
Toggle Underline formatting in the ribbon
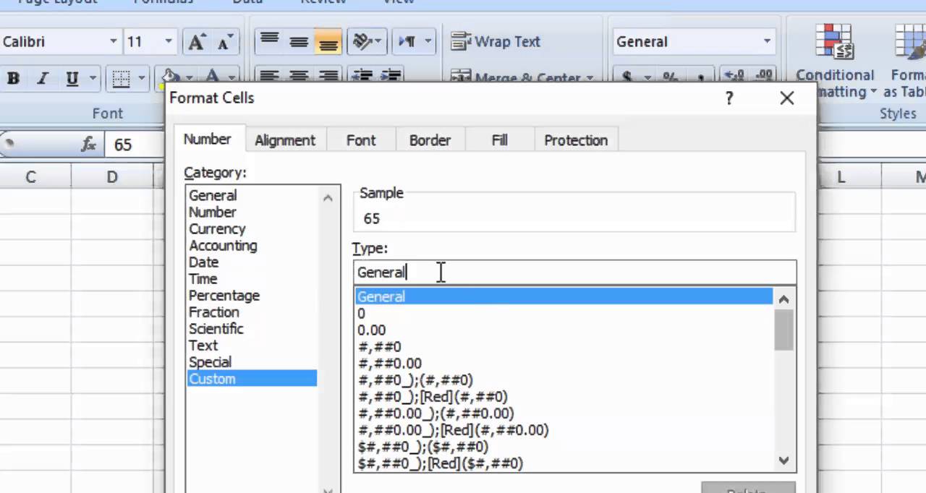tap(72, 79)
